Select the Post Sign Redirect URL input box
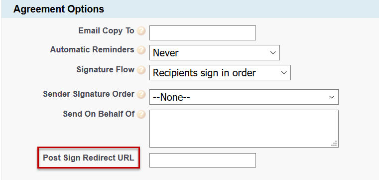The image size is (379, 180). pos(203,160)
